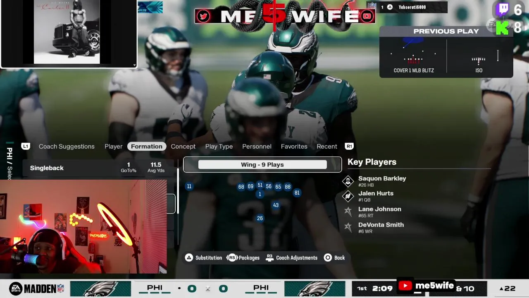Click the Coach Adjustments label
Screen dimensions: 529x298
(x=297, y=258)
